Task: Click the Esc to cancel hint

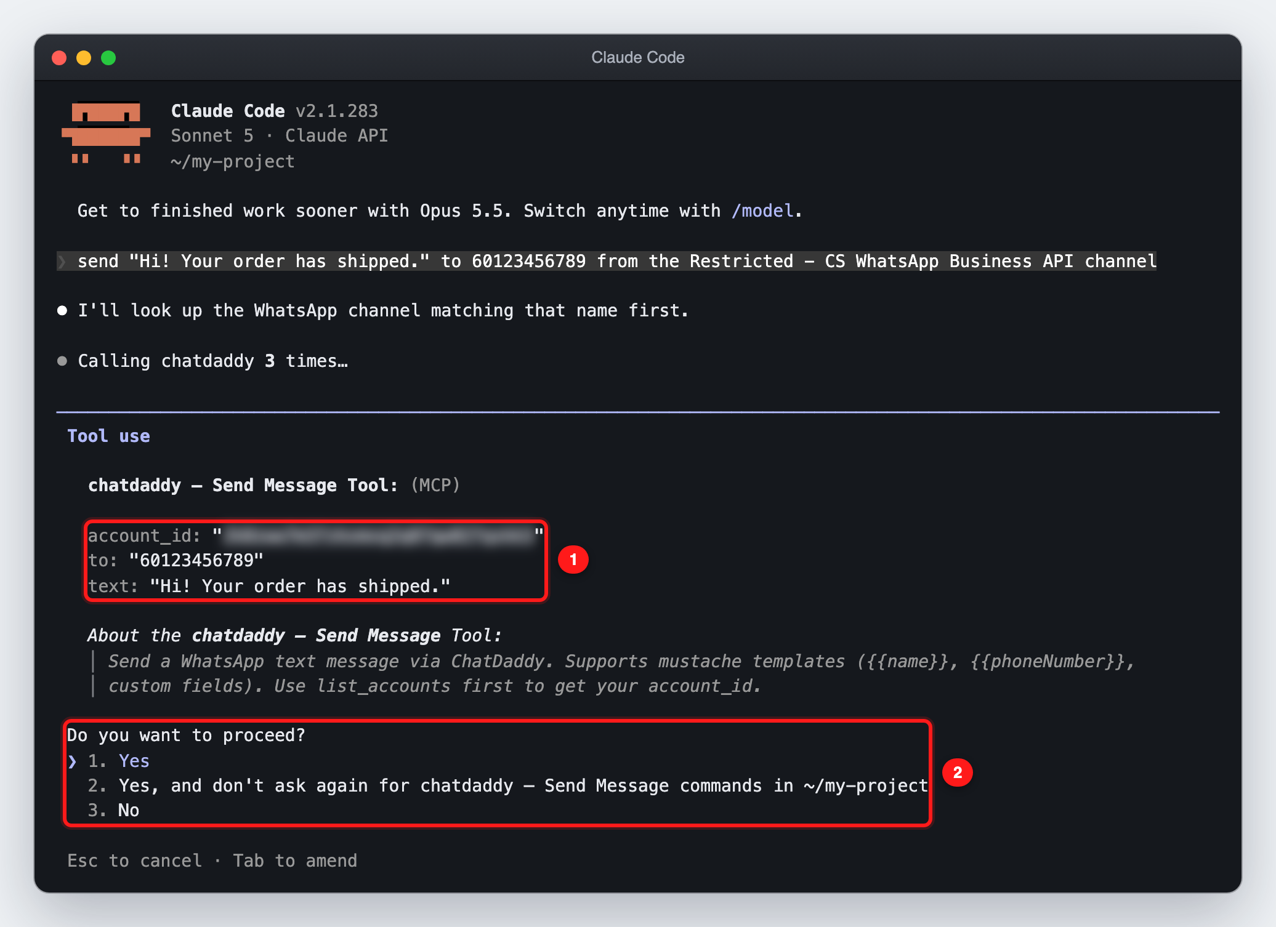Action: (x=134, y=861)
